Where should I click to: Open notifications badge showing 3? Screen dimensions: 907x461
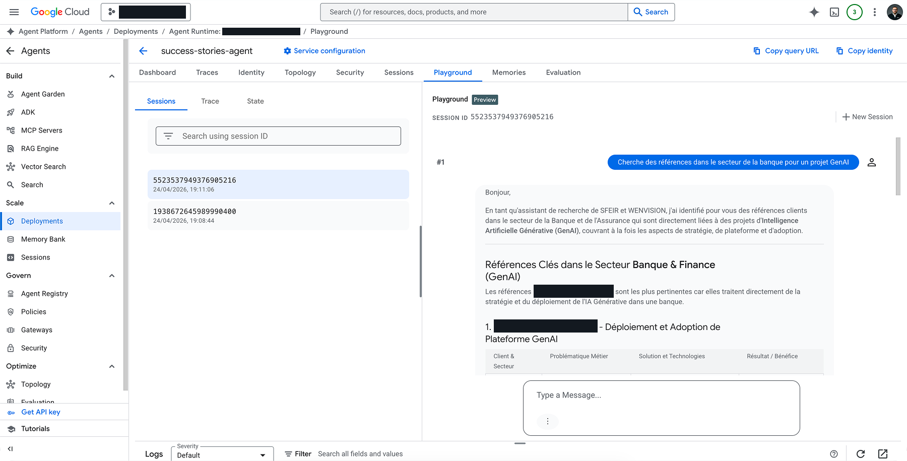click(x=855, y=12)
